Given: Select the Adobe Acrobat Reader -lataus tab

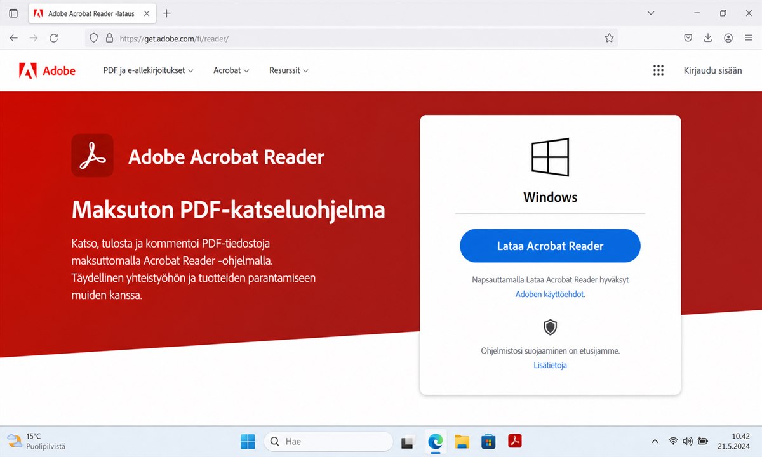Looking at the screenshot, I should pyautogui.click(x=91, y=13).
